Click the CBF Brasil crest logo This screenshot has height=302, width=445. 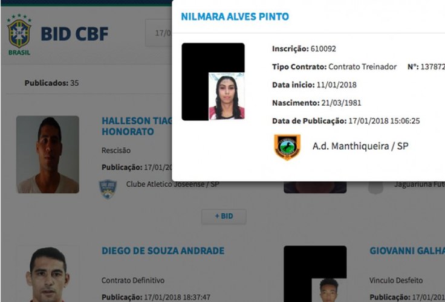click(19, 34)
